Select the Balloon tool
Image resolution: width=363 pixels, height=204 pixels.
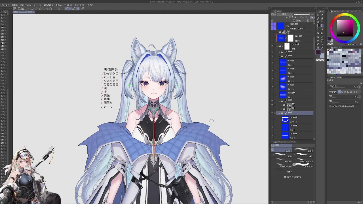[x=322, y=40]
